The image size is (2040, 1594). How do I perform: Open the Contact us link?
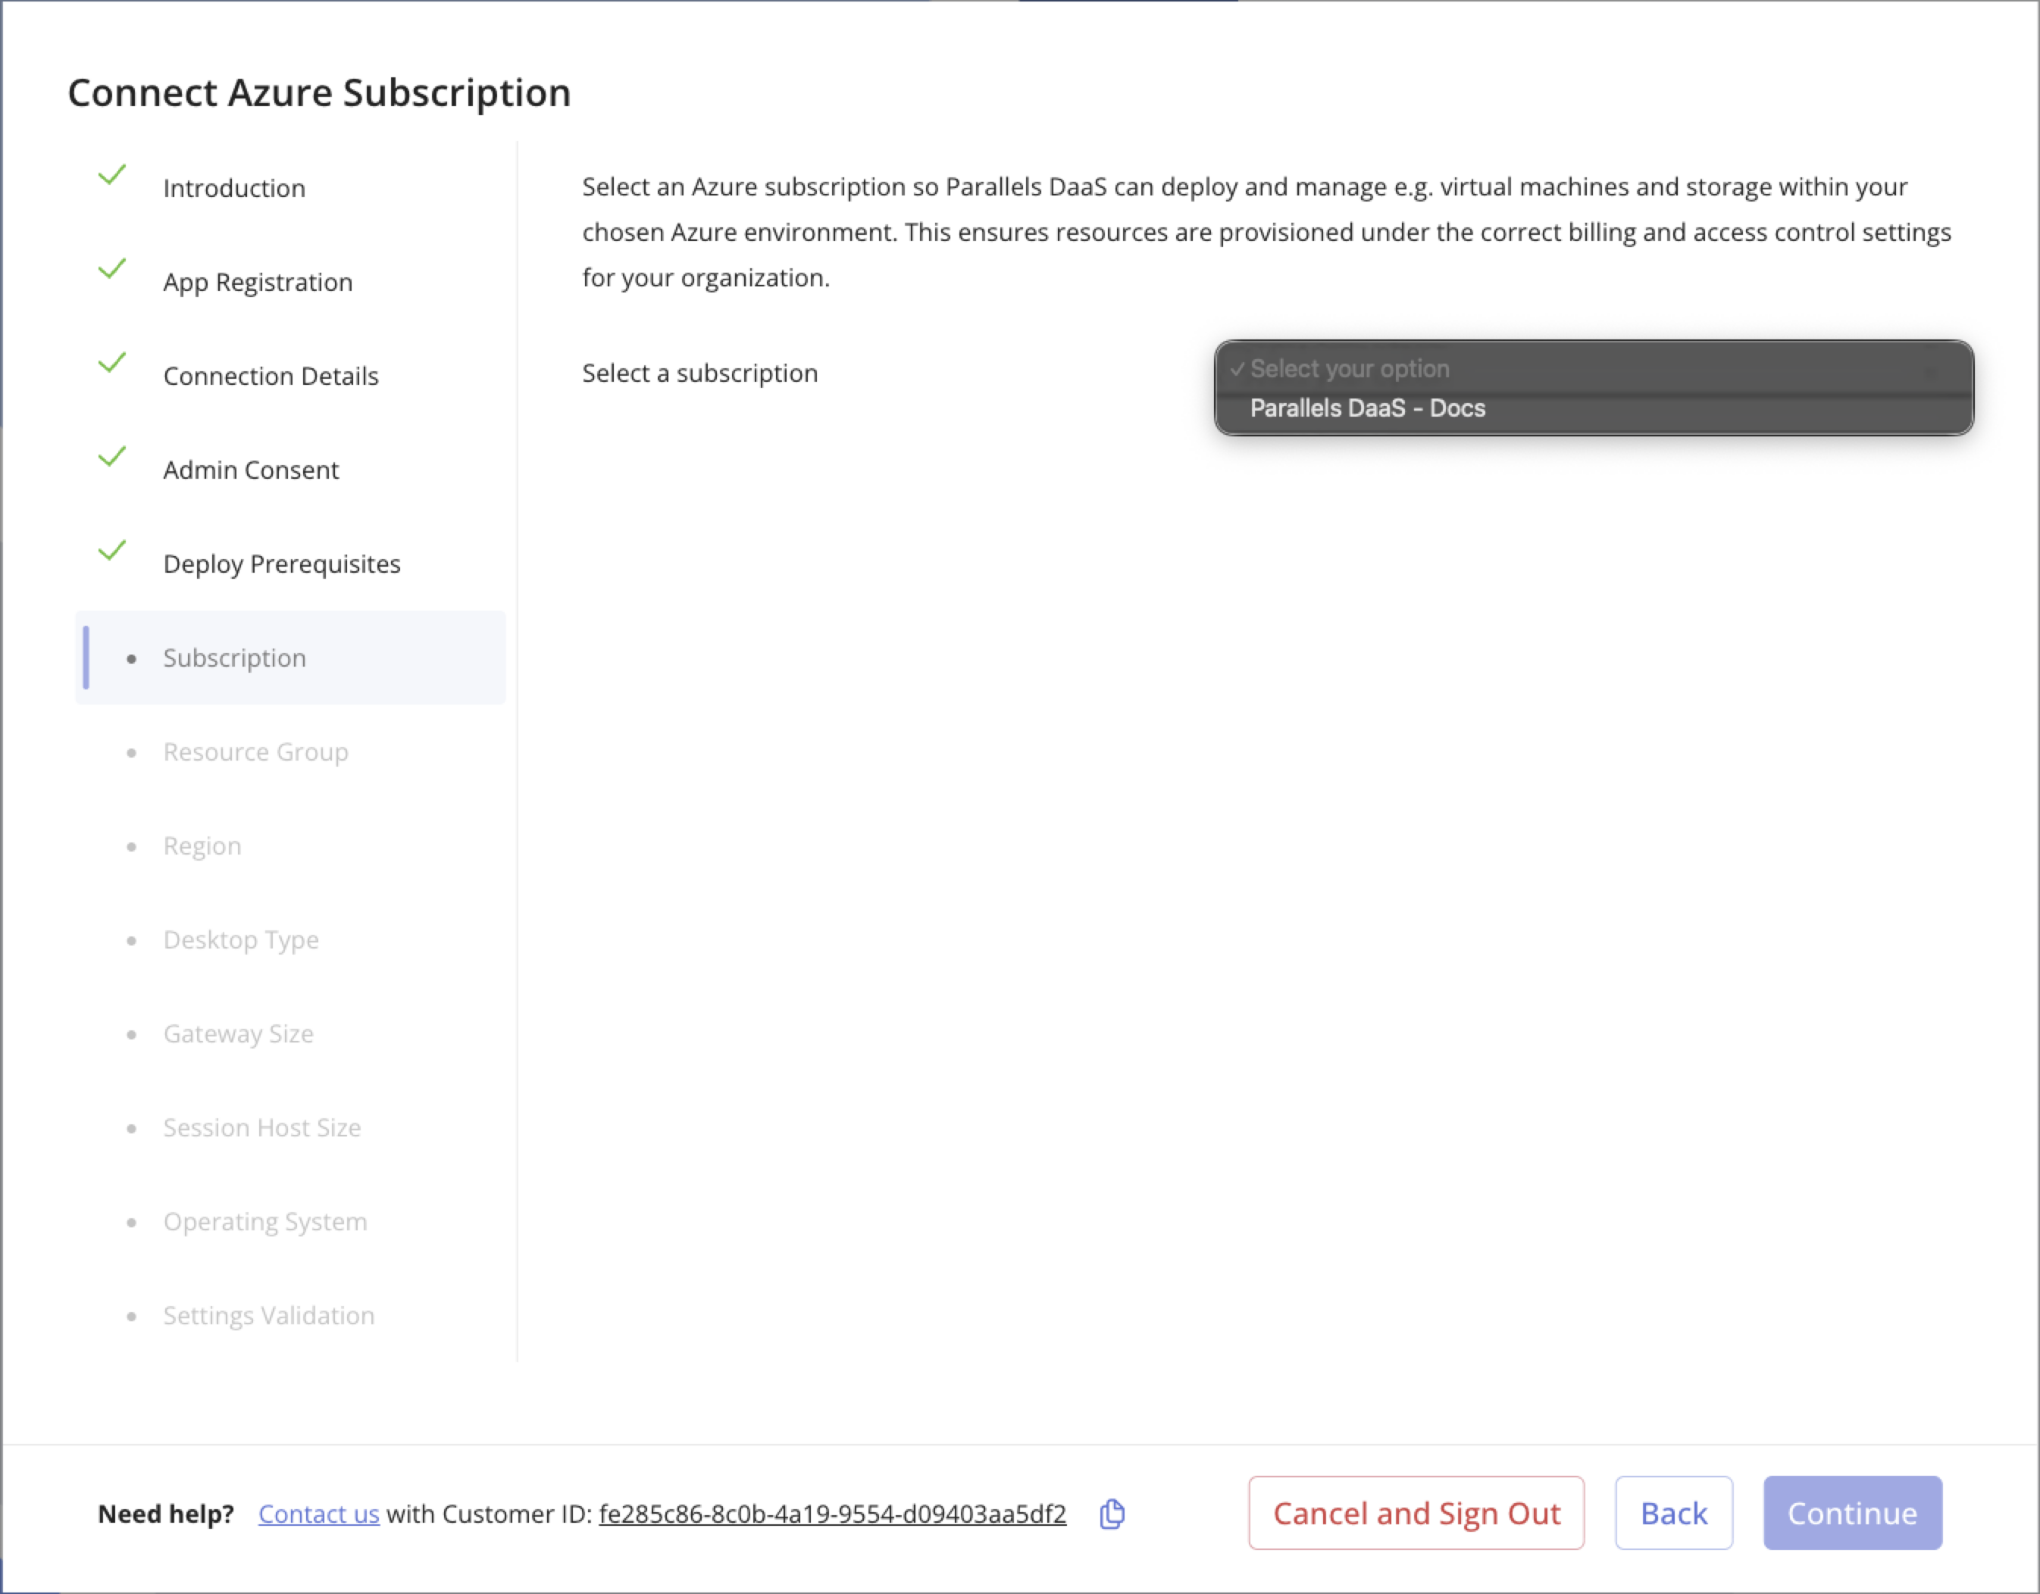(x=318, y=1514)
